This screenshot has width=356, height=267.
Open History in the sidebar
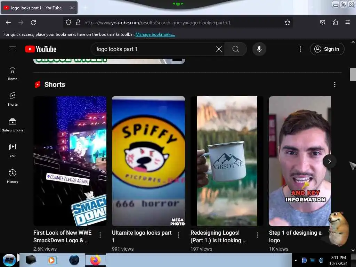13,176
